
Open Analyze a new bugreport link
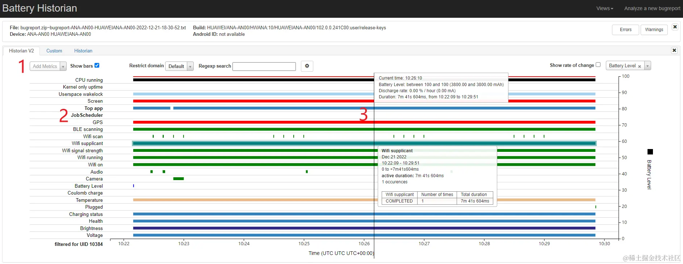652,8
